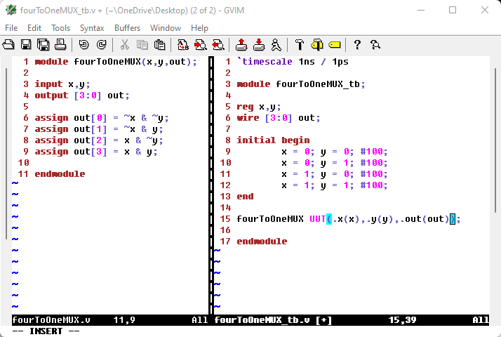
Task: Open the Window menu
Action: [x=166, y=28]
